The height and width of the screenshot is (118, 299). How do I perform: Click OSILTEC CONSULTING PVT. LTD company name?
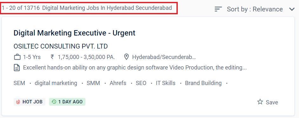click(x=61, y=46)
